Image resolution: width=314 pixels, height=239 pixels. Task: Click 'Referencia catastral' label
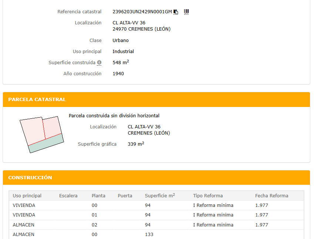tap(79, 11)
